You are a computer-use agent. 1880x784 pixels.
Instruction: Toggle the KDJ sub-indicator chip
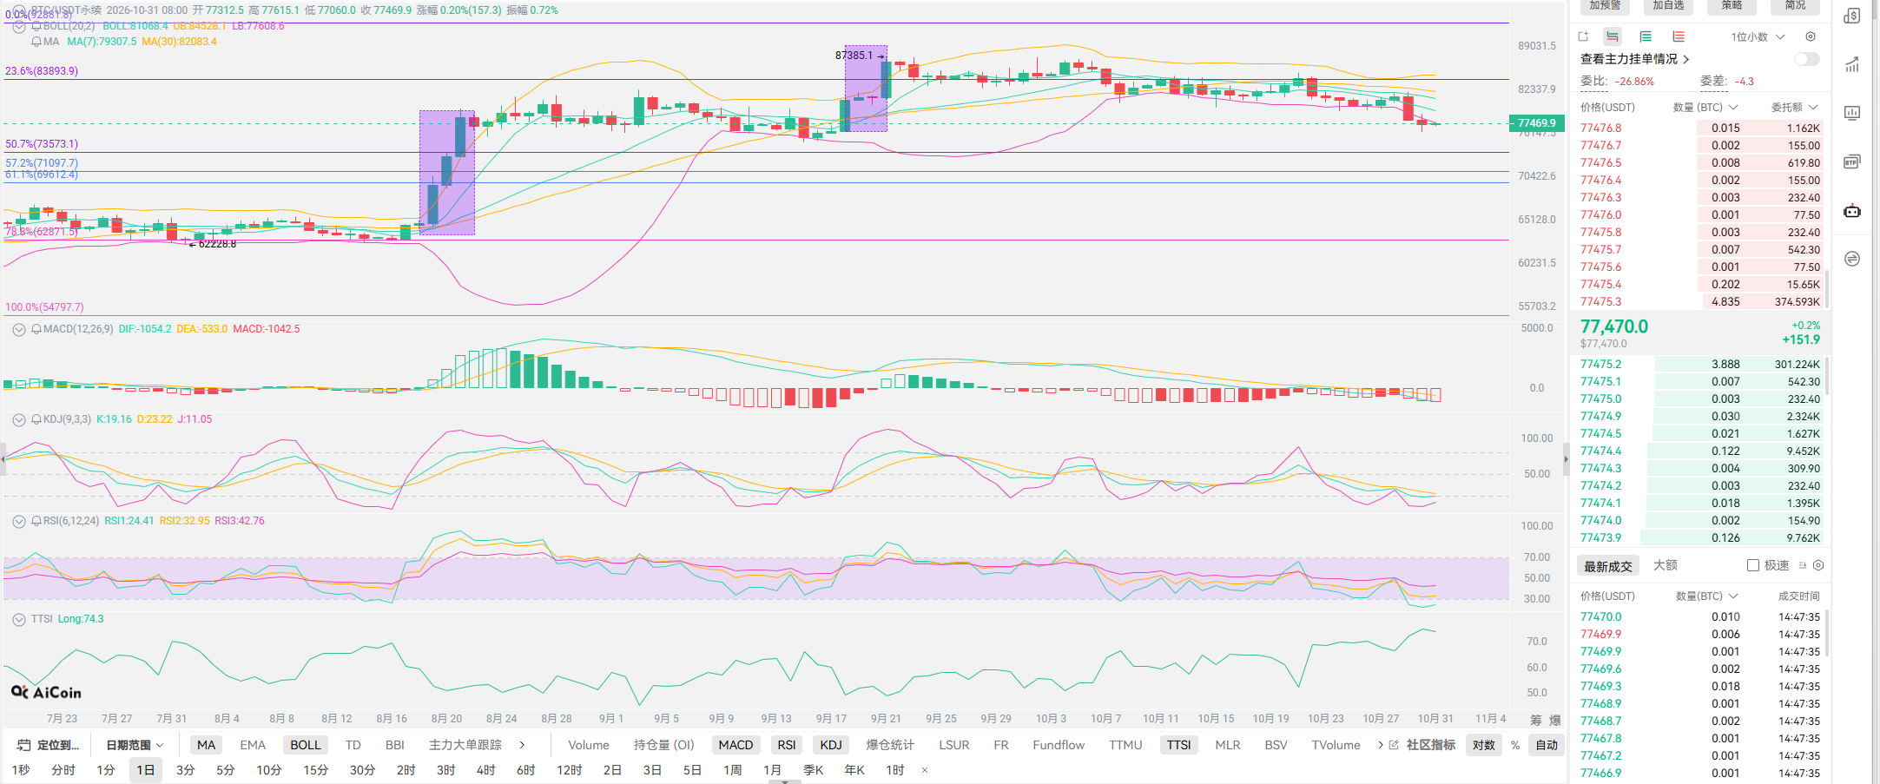point(831,745)
